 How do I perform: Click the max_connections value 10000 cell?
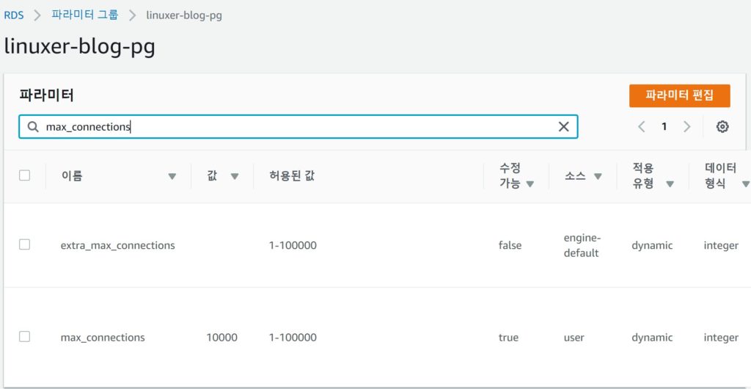222,338
